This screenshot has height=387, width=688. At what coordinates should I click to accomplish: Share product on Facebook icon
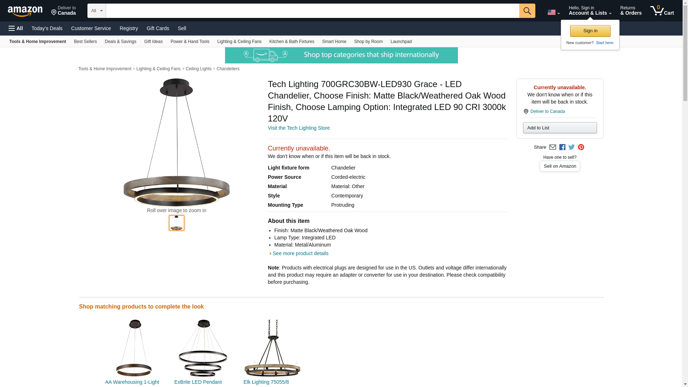pyautogui.click(x=562, y=147)
